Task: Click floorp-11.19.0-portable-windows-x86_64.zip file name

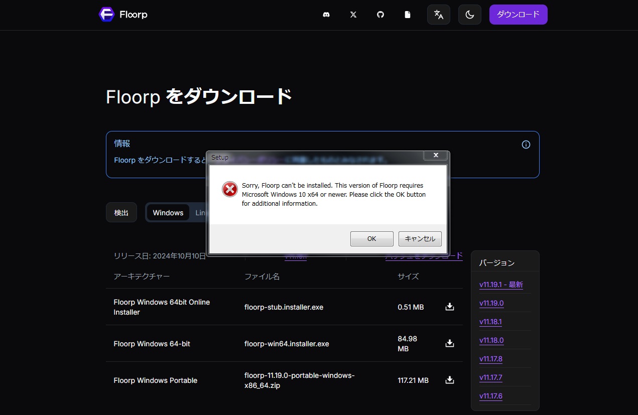Action: tap(300, 380)
